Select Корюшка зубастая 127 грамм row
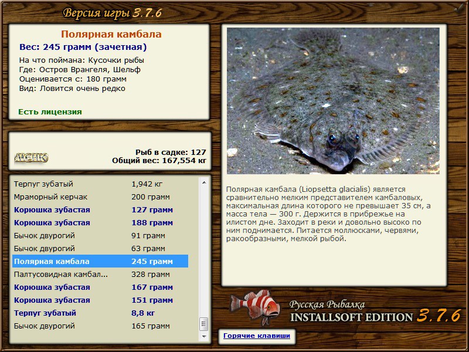Viewport: 469px width, 352px height. (100, 209)
